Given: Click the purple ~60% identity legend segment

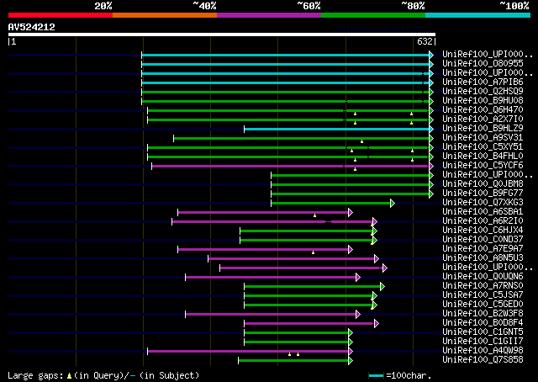Looking at the screenshot, I should 269,15.
